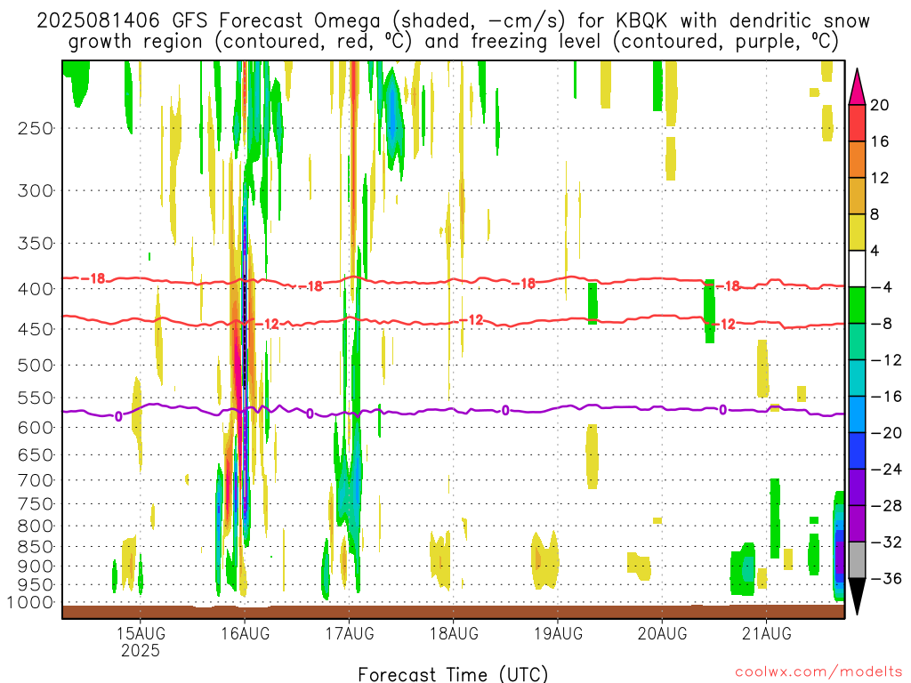Click the red -12 contour label just after 16AUG
This screenshot has width=911, height=683.
pyautogui.click(x=267, y=324)
